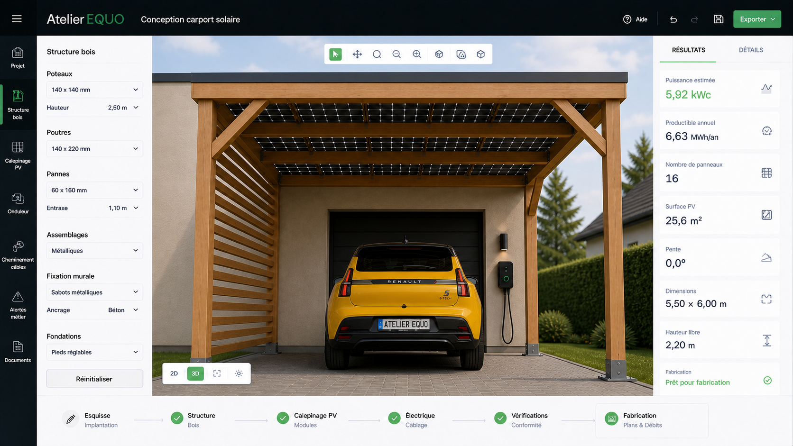Open Fondations Pieds réglables dropdown

(95, 352)
